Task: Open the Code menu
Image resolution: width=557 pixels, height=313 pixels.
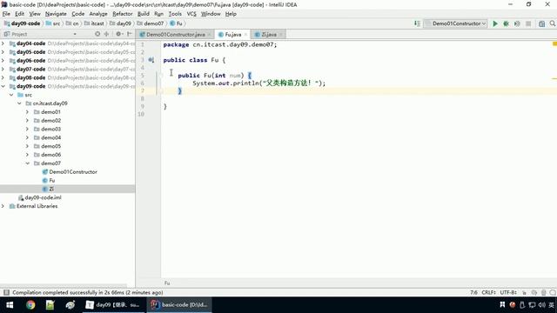Action: point(77,14)
